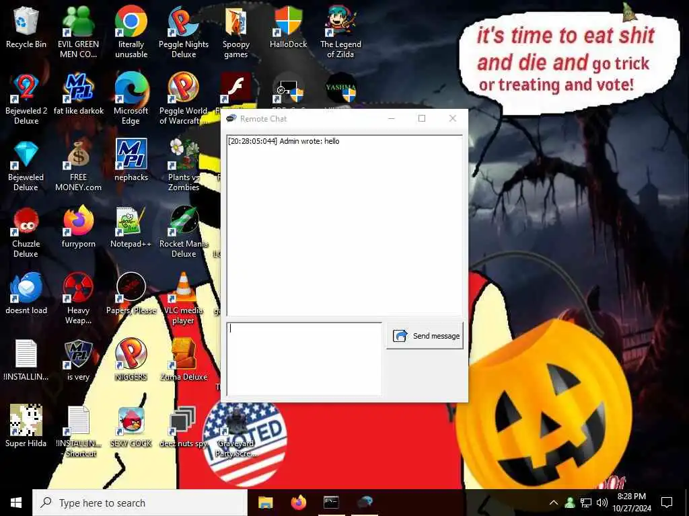Expand the hidden system tray icons
The height and width of the screenshot is (516, 689).
tap(554, 503)
